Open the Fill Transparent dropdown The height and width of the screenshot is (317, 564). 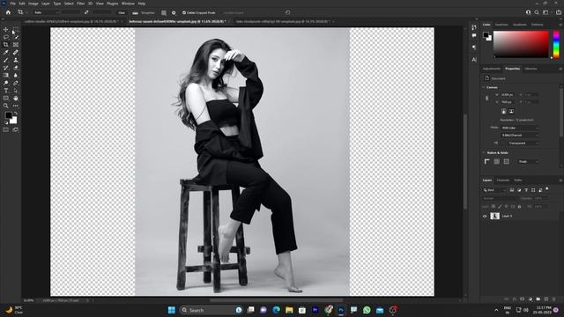tap(523, 143)
